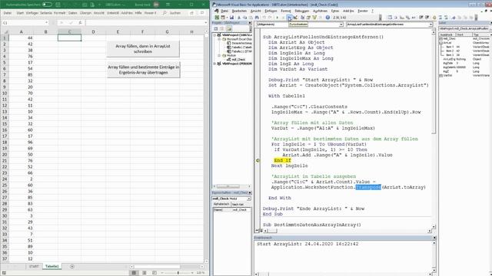Open the Properties window object dropdown
This screenshot has width=492, height=276.
[x=248, y=199]
